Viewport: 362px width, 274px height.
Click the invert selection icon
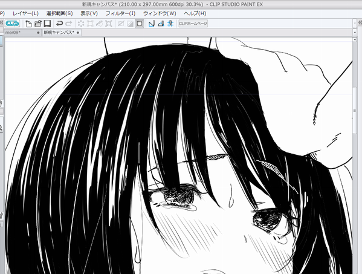(130, 24)
